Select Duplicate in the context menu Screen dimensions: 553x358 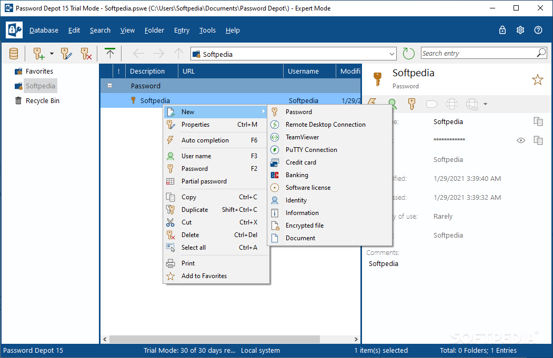(x=195, y=210)
